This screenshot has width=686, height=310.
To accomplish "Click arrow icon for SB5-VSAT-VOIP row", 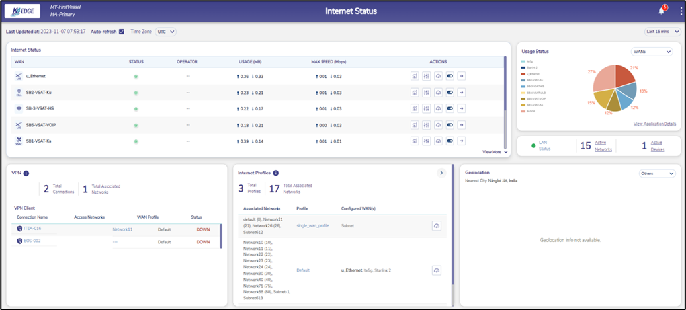I will pos(462,124).
